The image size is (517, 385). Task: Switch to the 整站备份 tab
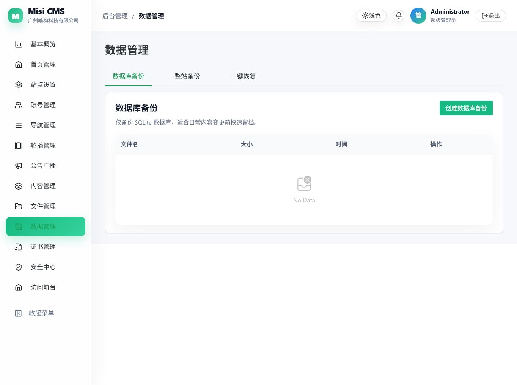pos(187,76)
